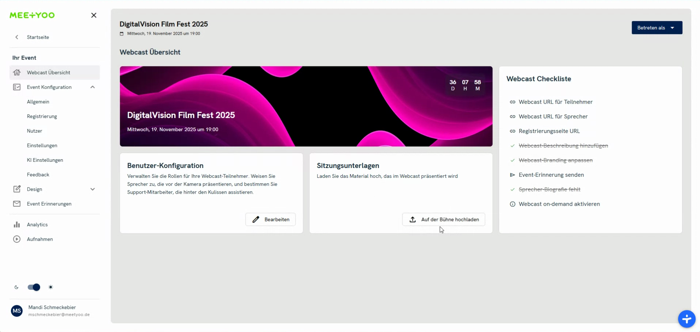The height and width of the screenshot is (332, 700).
Task: Select Registrierung in the sidebar
Action: (x=42, y=116)
